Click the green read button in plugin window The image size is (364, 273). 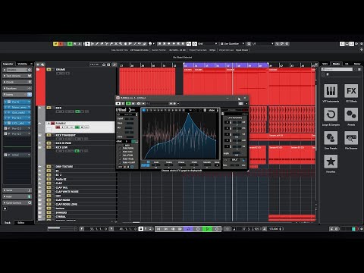coord(128,103)
